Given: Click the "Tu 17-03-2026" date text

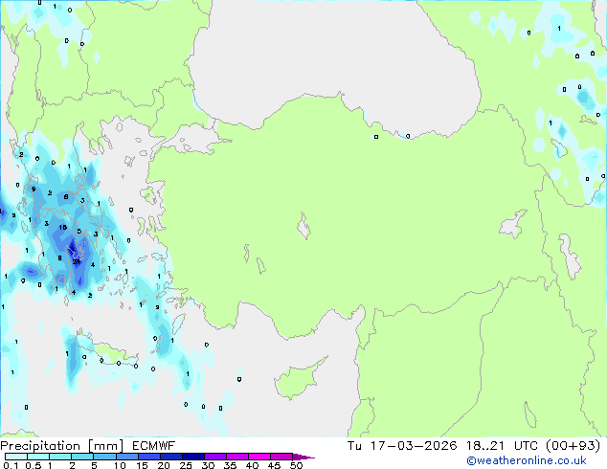Looking at the screenshot, I should [x=402, y=446].
